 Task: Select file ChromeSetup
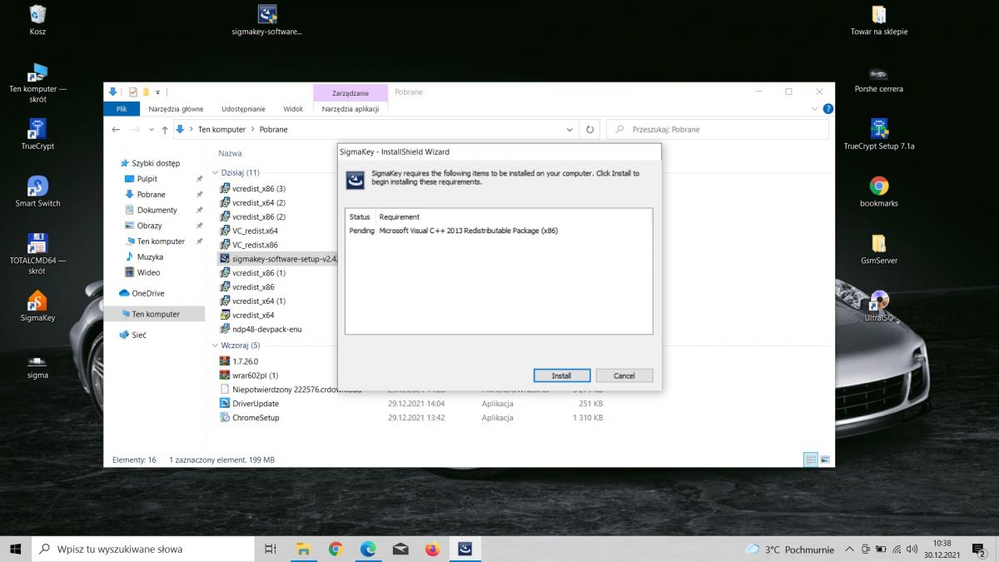point(256,418)
